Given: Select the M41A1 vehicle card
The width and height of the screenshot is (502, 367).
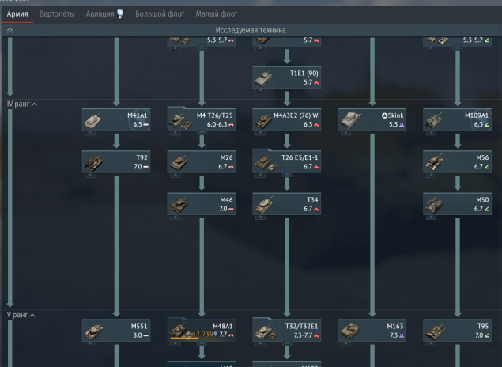Looking at the screenshot, I should [x=116, y=119].
